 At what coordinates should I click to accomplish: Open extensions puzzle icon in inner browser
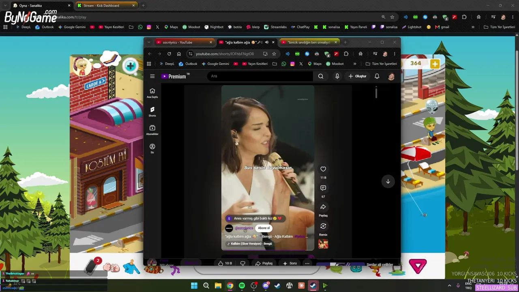(346, 54)
